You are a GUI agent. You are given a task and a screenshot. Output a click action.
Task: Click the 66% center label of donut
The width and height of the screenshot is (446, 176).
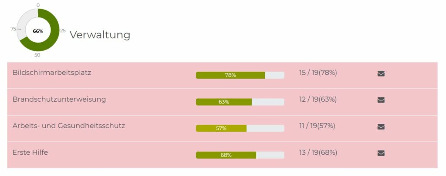[38, 31]
